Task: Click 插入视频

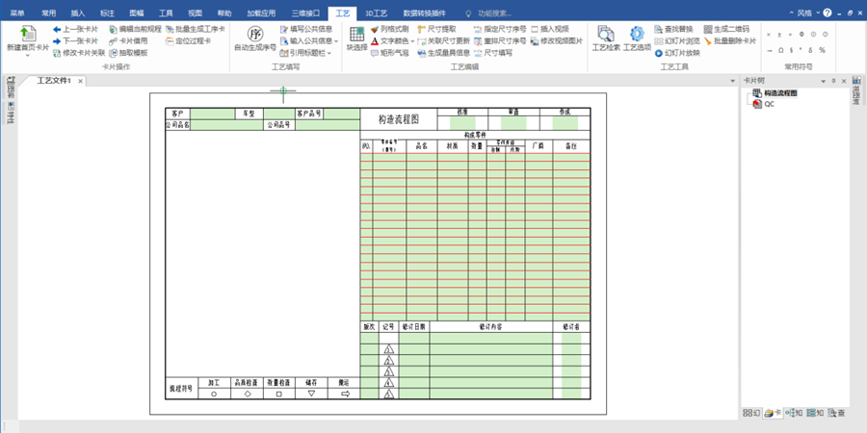Action: coord(550,29)
